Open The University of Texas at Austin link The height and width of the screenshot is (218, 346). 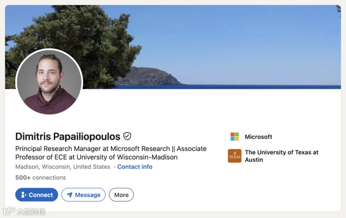click(x=281, y=156)
